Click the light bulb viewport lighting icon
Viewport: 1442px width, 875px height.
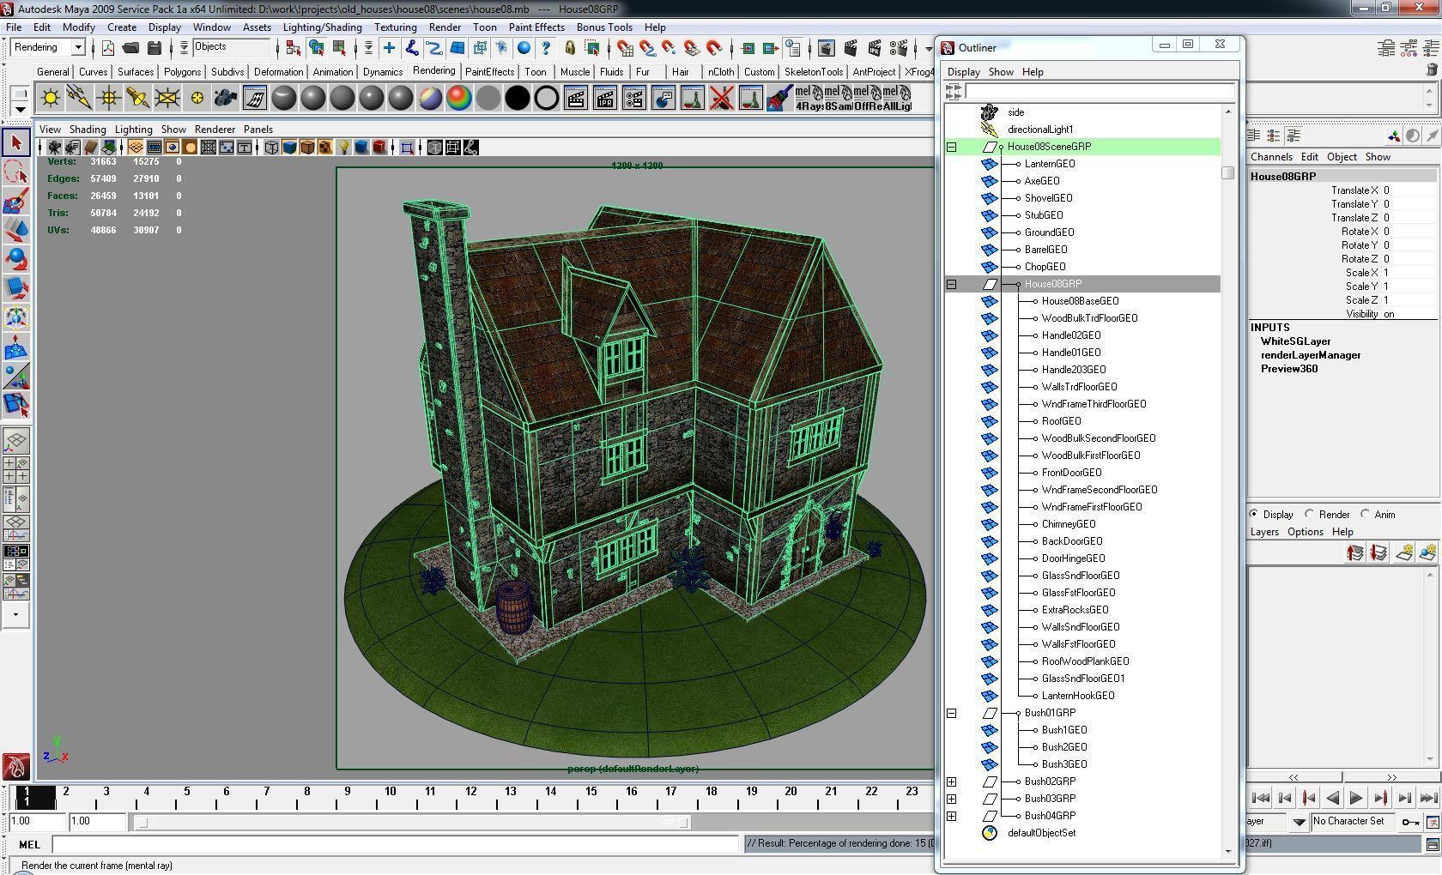tap(343, 148)
